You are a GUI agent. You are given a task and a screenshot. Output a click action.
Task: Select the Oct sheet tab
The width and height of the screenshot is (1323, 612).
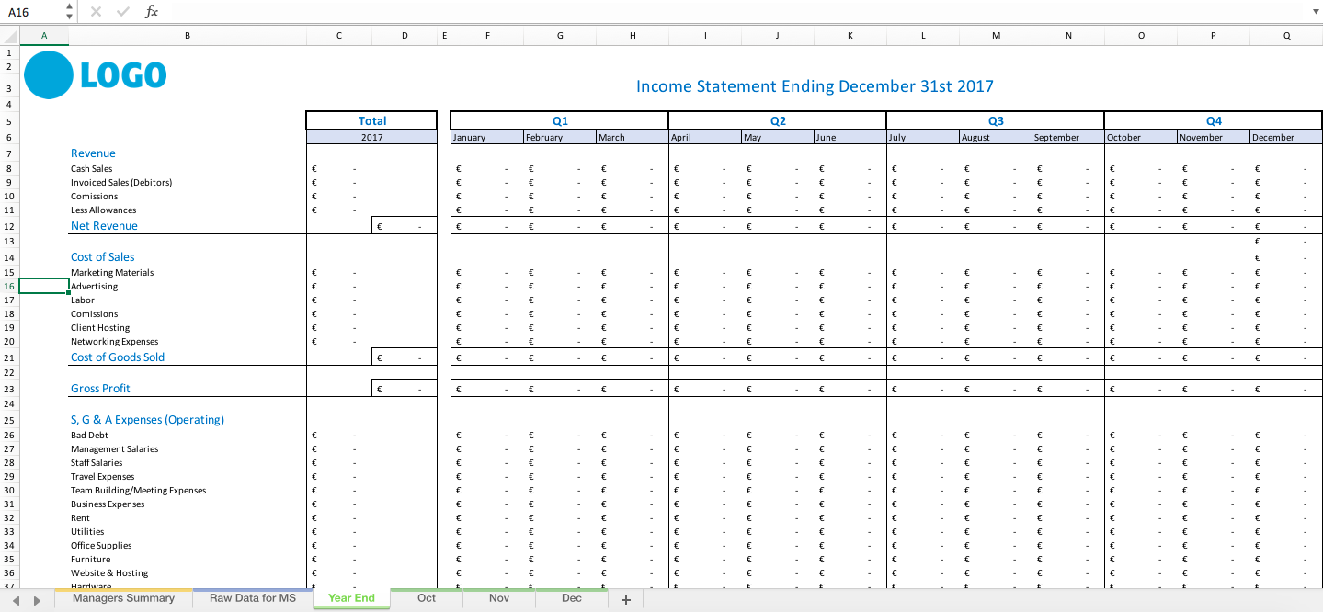click(426, 598)
